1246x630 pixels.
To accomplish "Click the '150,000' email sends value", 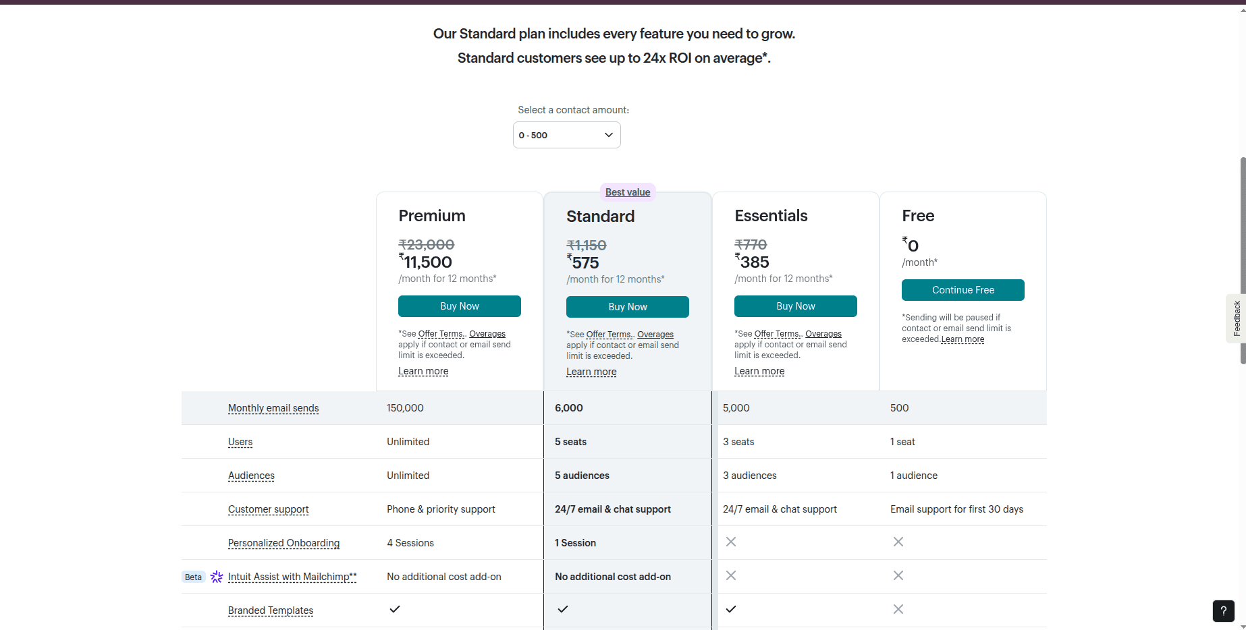I will click(x=405, y=408).
